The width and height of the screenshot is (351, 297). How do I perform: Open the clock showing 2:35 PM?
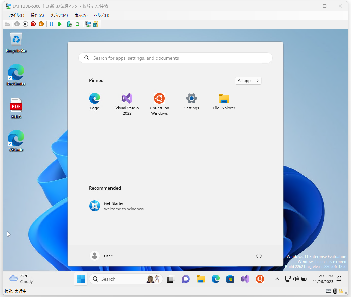pyautogui.click(x=323, y=279)
